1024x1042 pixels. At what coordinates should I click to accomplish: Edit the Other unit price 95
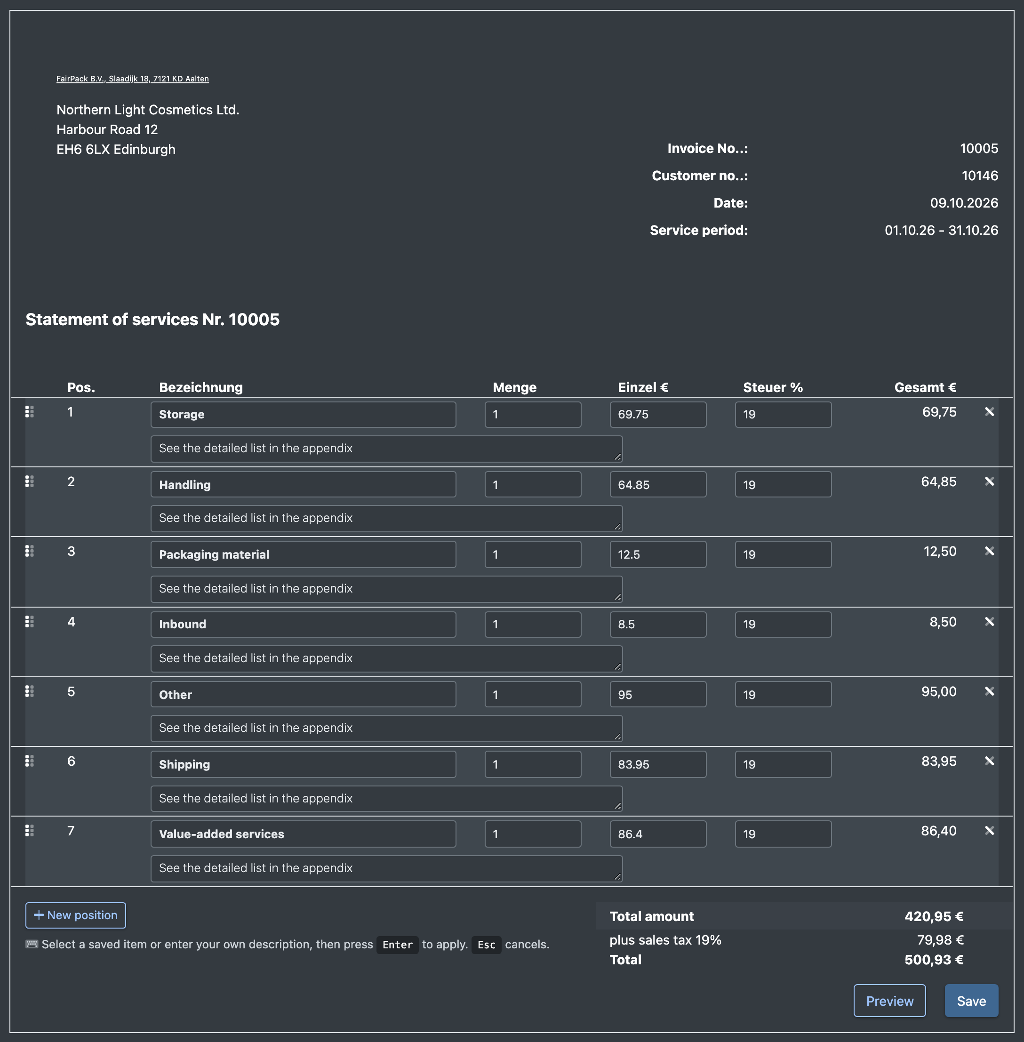658,695
